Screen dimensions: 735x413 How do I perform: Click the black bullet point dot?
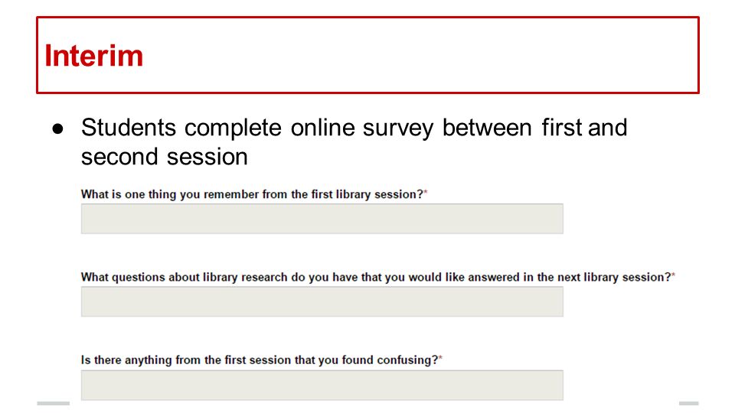point(57,128)
